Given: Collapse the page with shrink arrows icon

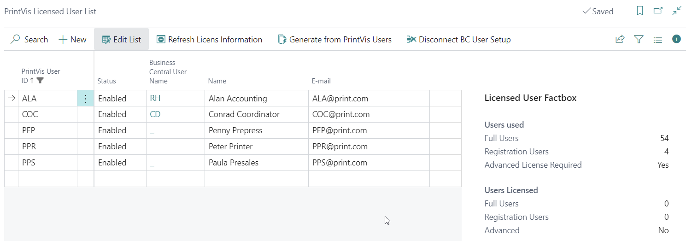Looking at the screenshot, I should pyautogui.click(x=677, y=11).
